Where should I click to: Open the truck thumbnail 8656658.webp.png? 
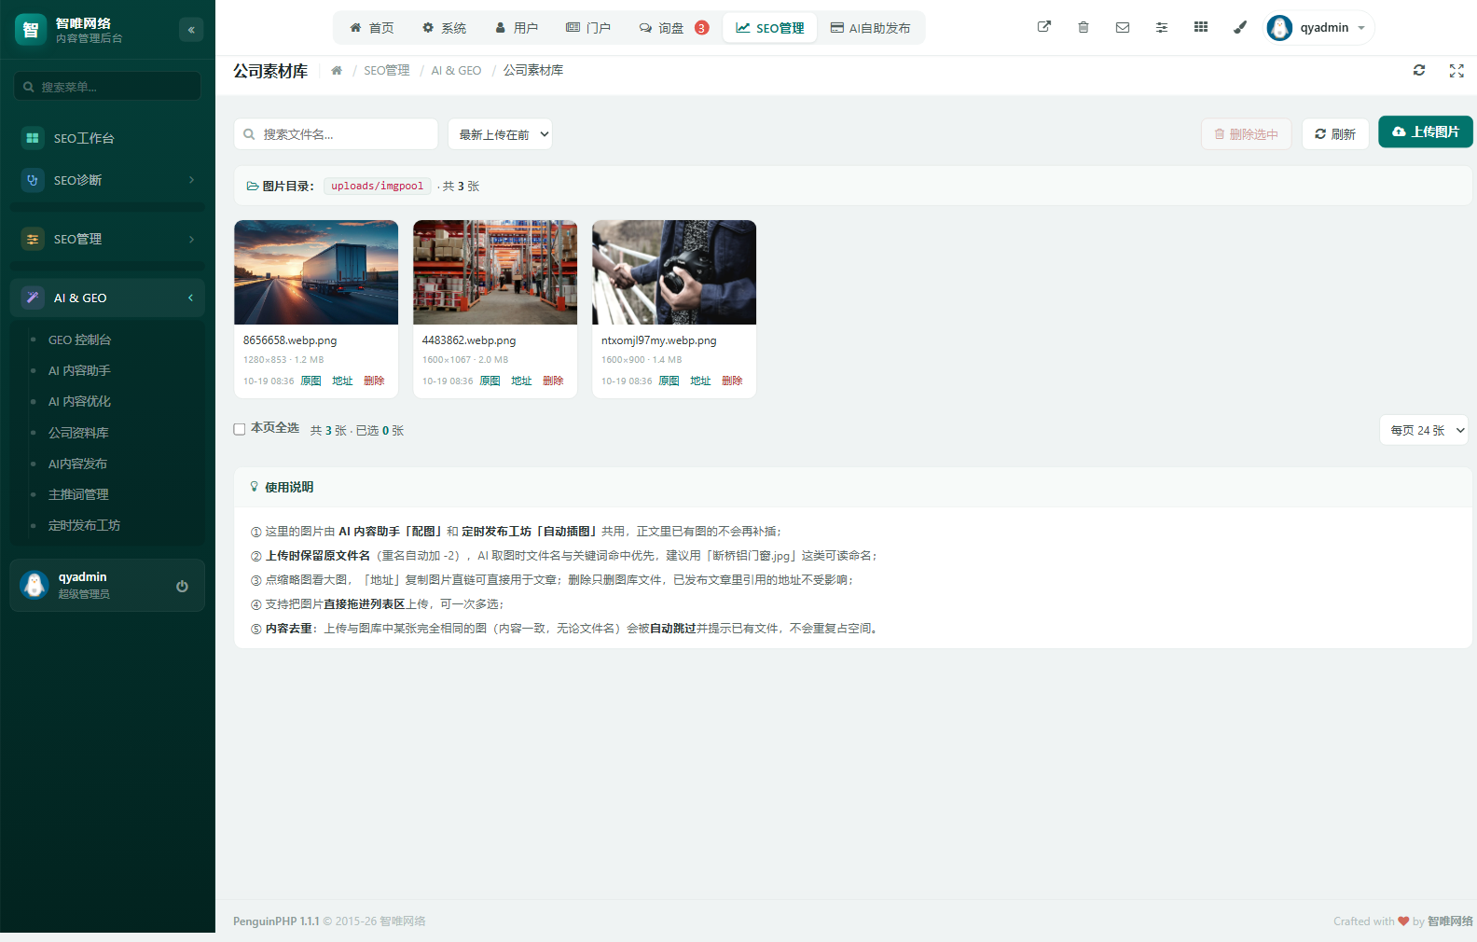[316, 272]
